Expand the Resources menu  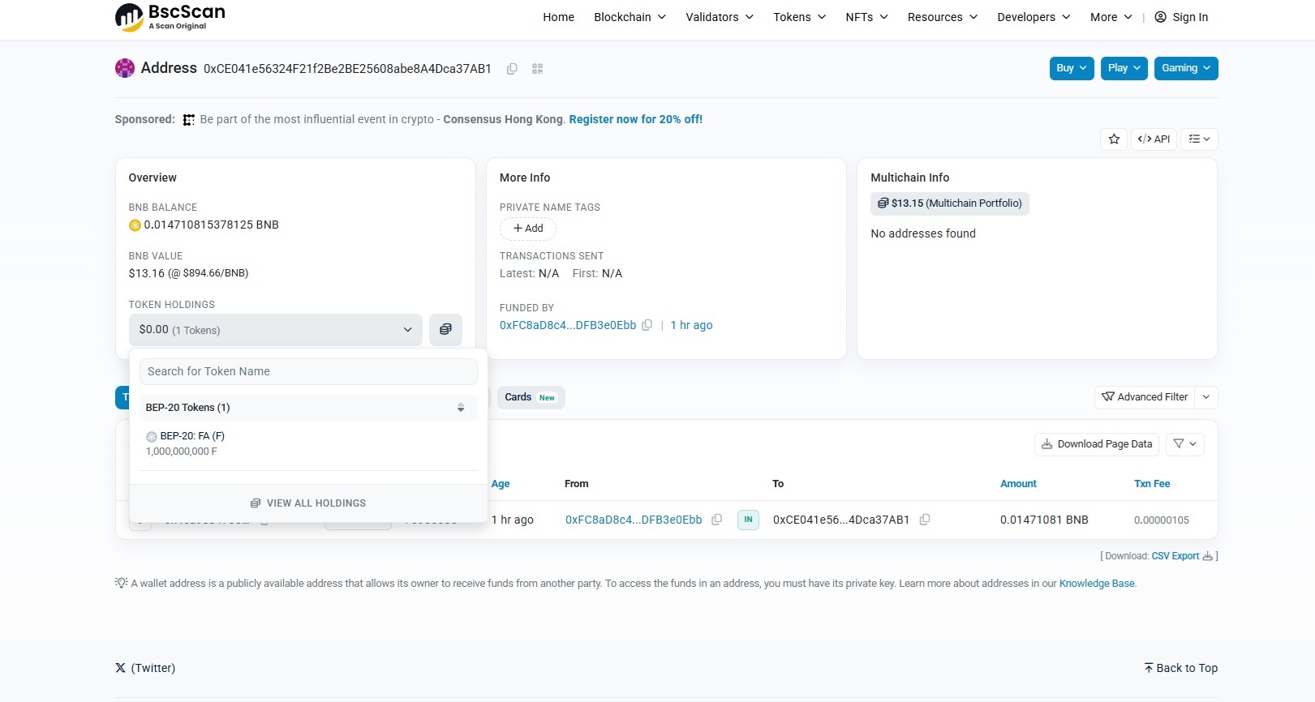pos(943,17)
